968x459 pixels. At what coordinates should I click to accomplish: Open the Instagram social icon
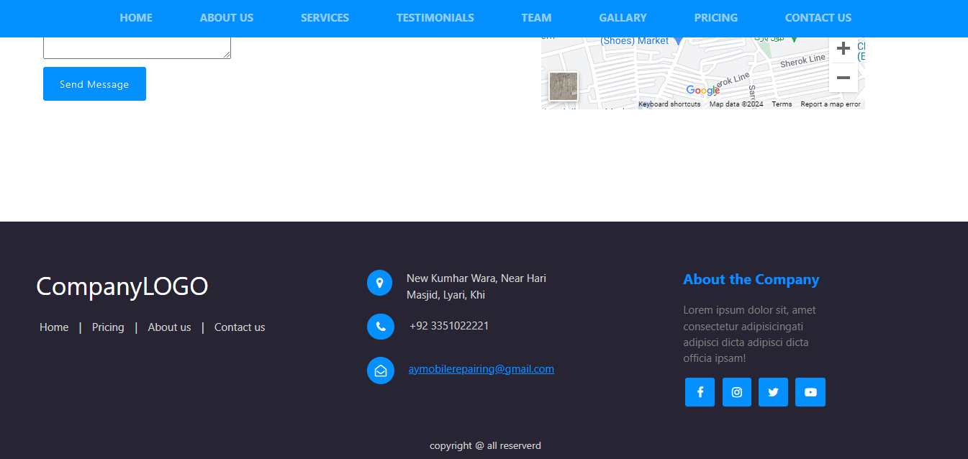coord(736,392)
